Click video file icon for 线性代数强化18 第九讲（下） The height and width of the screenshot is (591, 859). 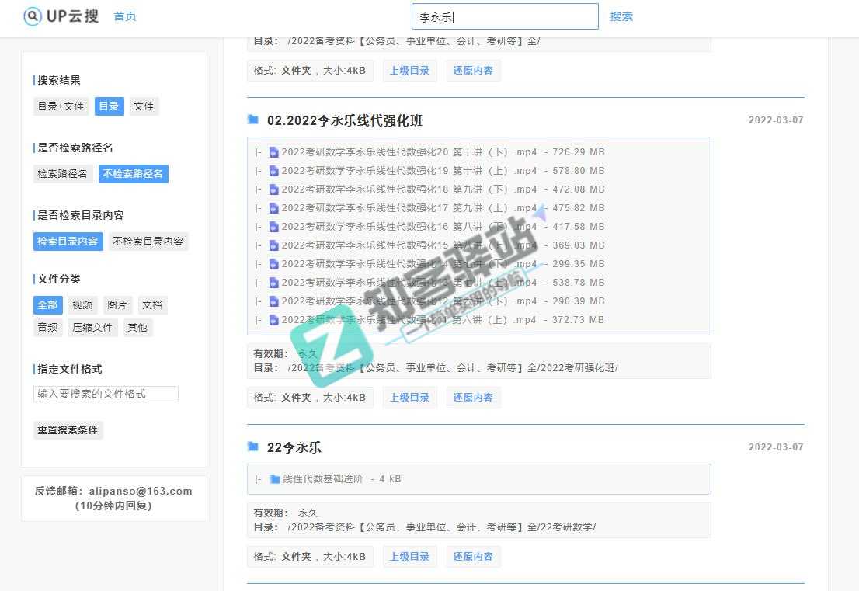273,189
